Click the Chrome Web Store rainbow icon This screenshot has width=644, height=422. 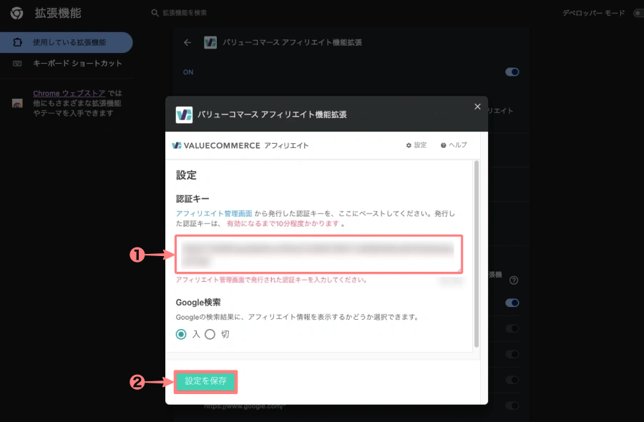coord(17,103)
